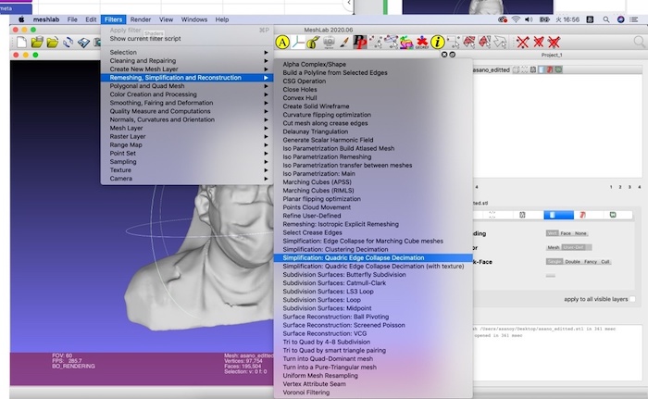Click the multicolor align/paint tool icon

coord(406,43)
